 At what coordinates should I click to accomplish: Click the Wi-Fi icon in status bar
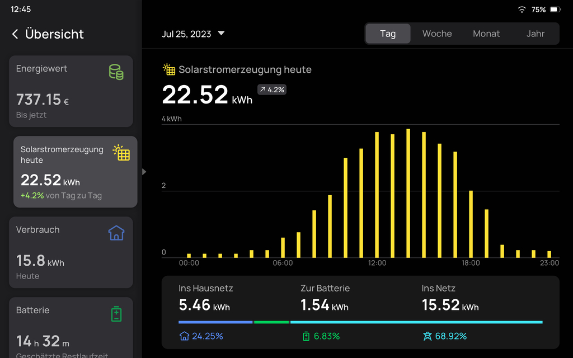click(x=522, y=10)
